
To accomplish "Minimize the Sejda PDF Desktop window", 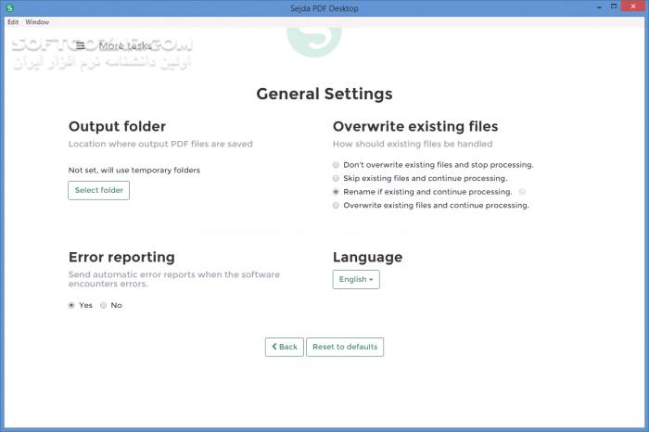I will pos(599,7).
